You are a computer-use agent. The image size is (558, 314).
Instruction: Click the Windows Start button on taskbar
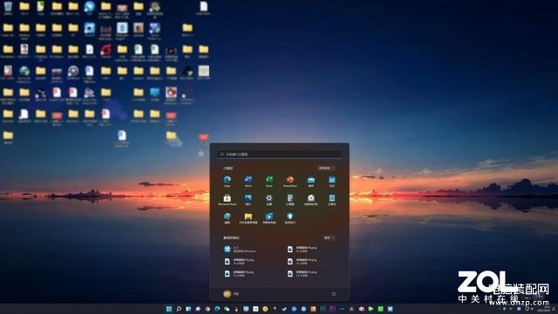(169, 309)
